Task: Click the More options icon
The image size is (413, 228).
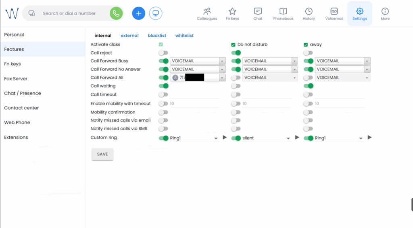Action: click(x=385, y=14)
